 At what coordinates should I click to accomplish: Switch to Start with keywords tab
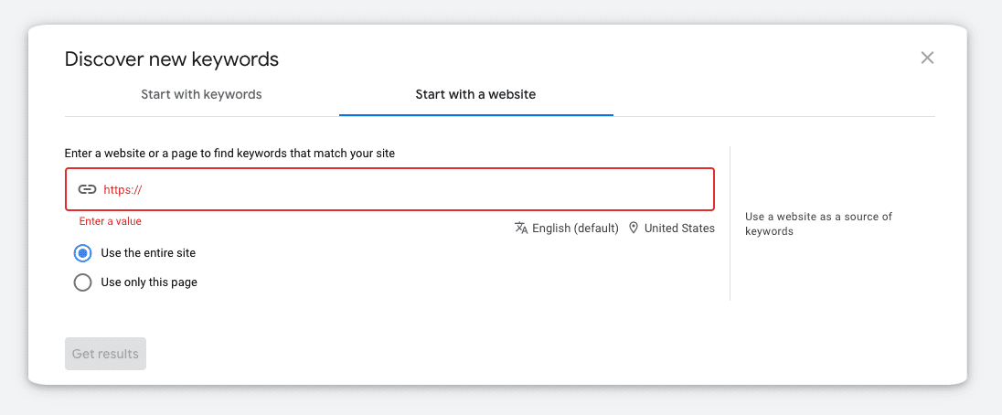click(x=201, y=94)
